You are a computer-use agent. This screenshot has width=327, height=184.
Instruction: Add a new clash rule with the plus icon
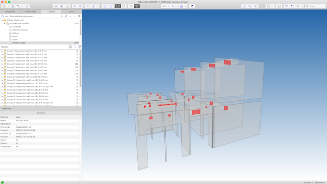[x=71, y=16]
